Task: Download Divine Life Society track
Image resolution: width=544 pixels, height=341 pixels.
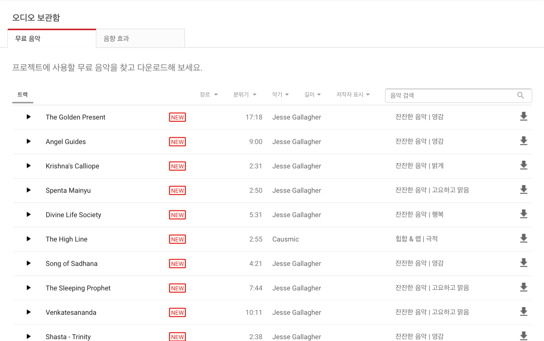Action: (523, 214)
